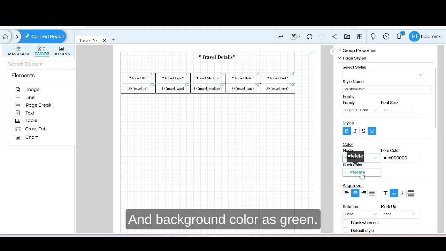
Task: Pick the Back Color #fefefe swatch
Action: (362, 173)
